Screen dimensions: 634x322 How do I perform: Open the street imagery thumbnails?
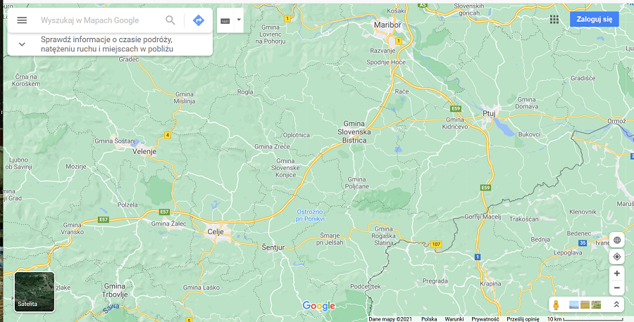(x=585, y=304)
